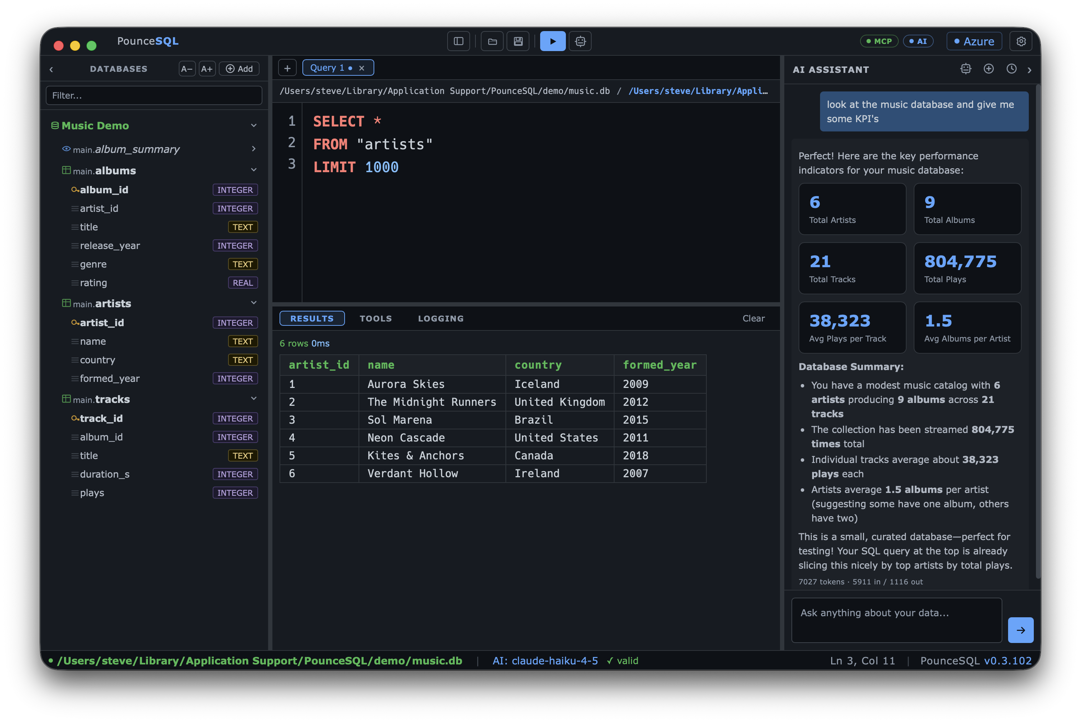The image size is (1081, 723).
Task: Click the REAL type badge for rating
Action: 243,283
